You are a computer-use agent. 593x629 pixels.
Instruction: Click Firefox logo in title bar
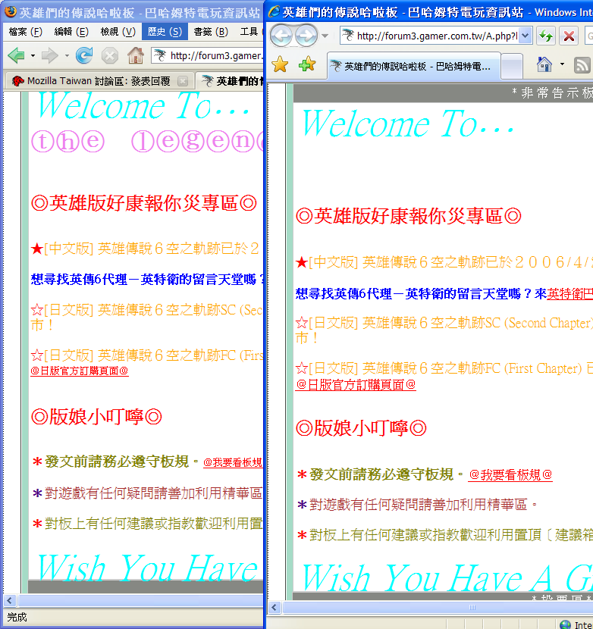click(x=11, y=11)
